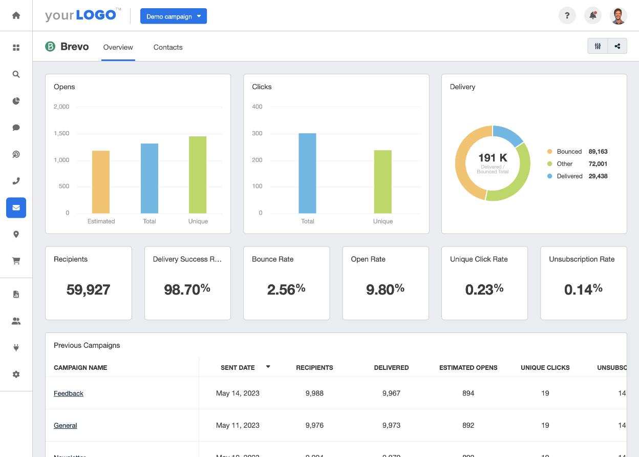Open the Feedback campaign link
The width and height of the screenshot is (639, 457).
point(69,393)
